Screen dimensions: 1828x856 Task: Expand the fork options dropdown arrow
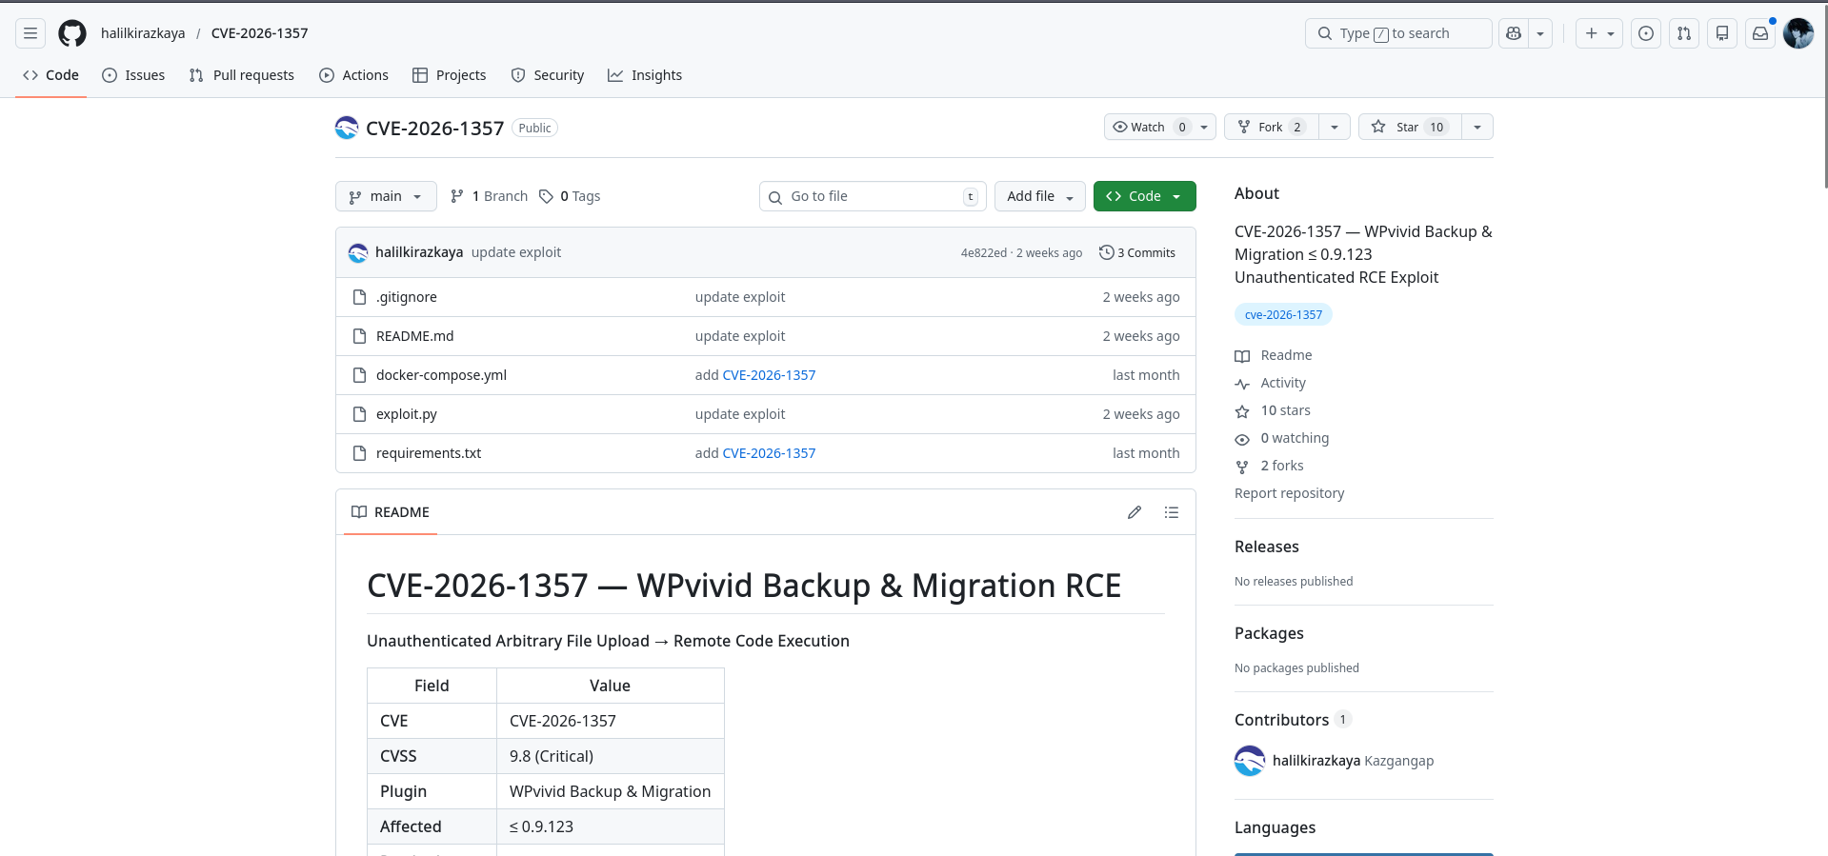click(1335, 127)
